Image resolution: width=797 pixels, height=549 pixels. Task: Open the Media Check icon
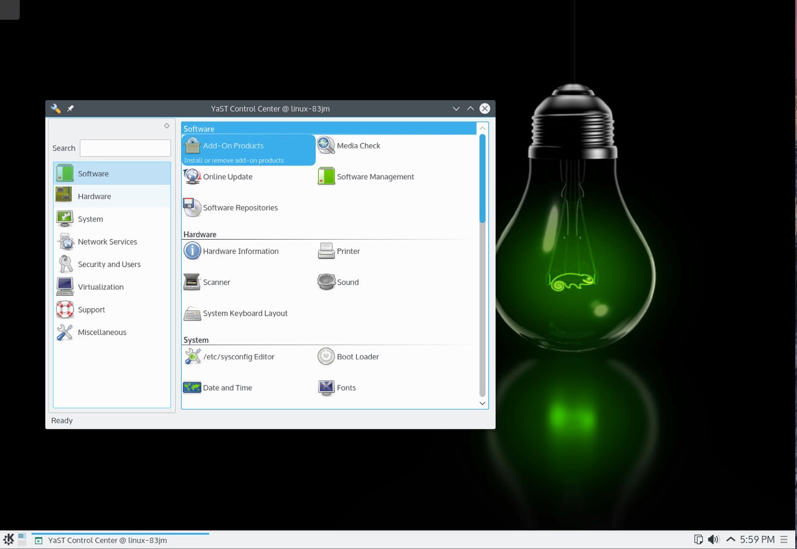pyautogui.click(x=326, y=146)
